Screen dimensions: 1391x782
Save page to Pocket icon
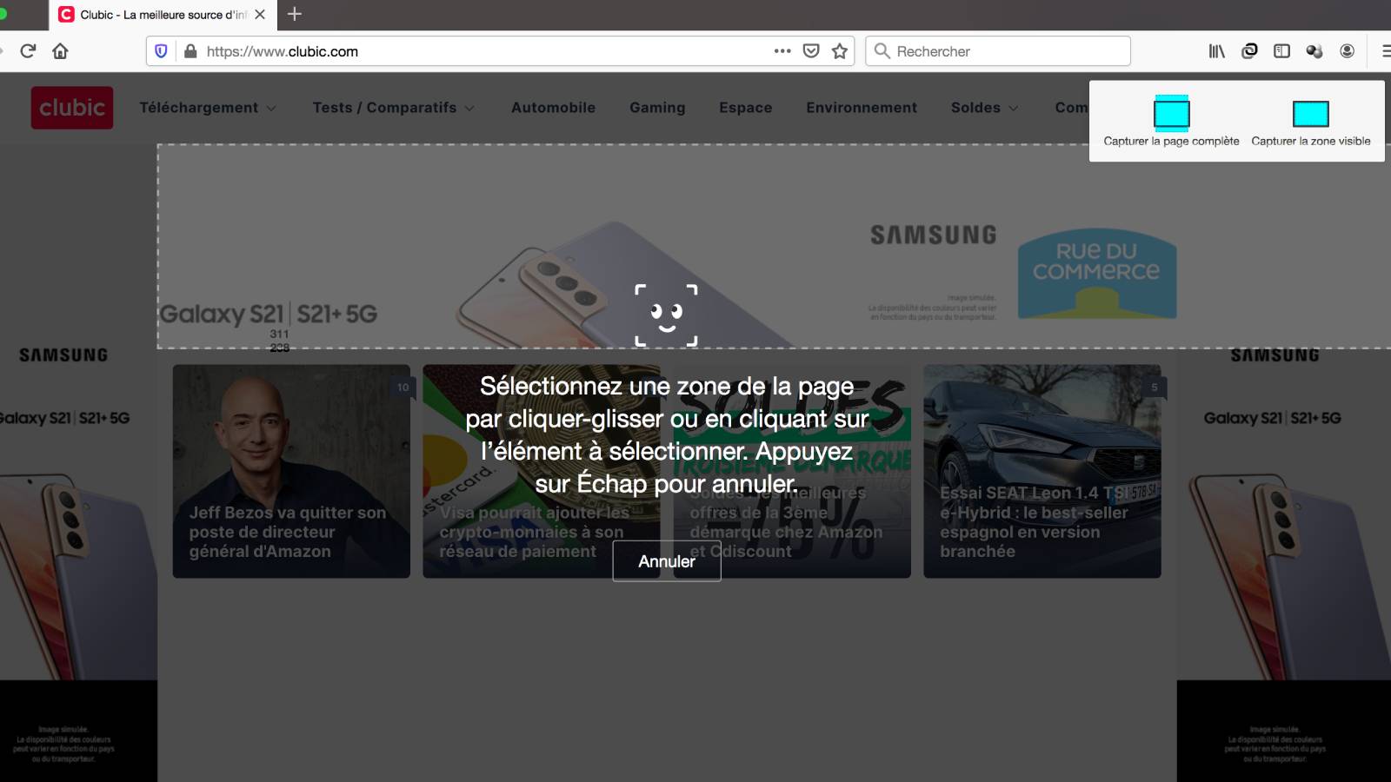810,51
